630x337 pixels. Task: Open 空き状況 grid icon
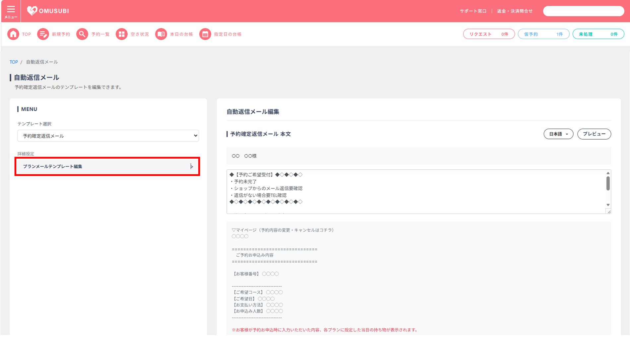pyautogui.click(x=122, y=34)
